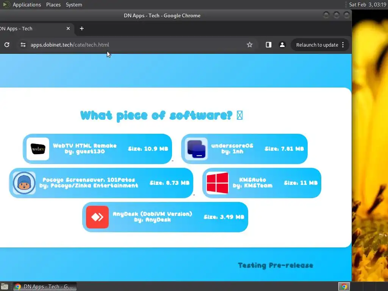
Task: Open WebTV HTML Remake link
Action: [x=97, y=149]
